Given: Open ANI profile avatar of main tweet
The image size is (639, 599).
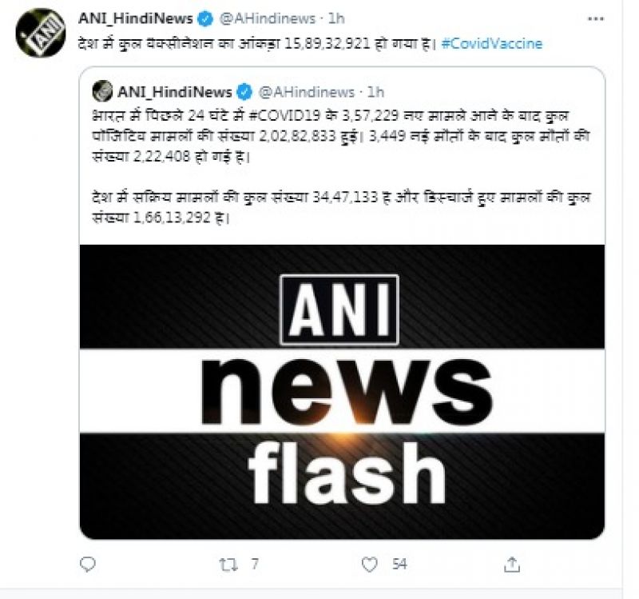Looking at the screenshot, I should click(x=41, y=34).
